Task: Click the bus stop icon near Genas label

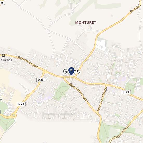Action: click(x=3, y=55)
